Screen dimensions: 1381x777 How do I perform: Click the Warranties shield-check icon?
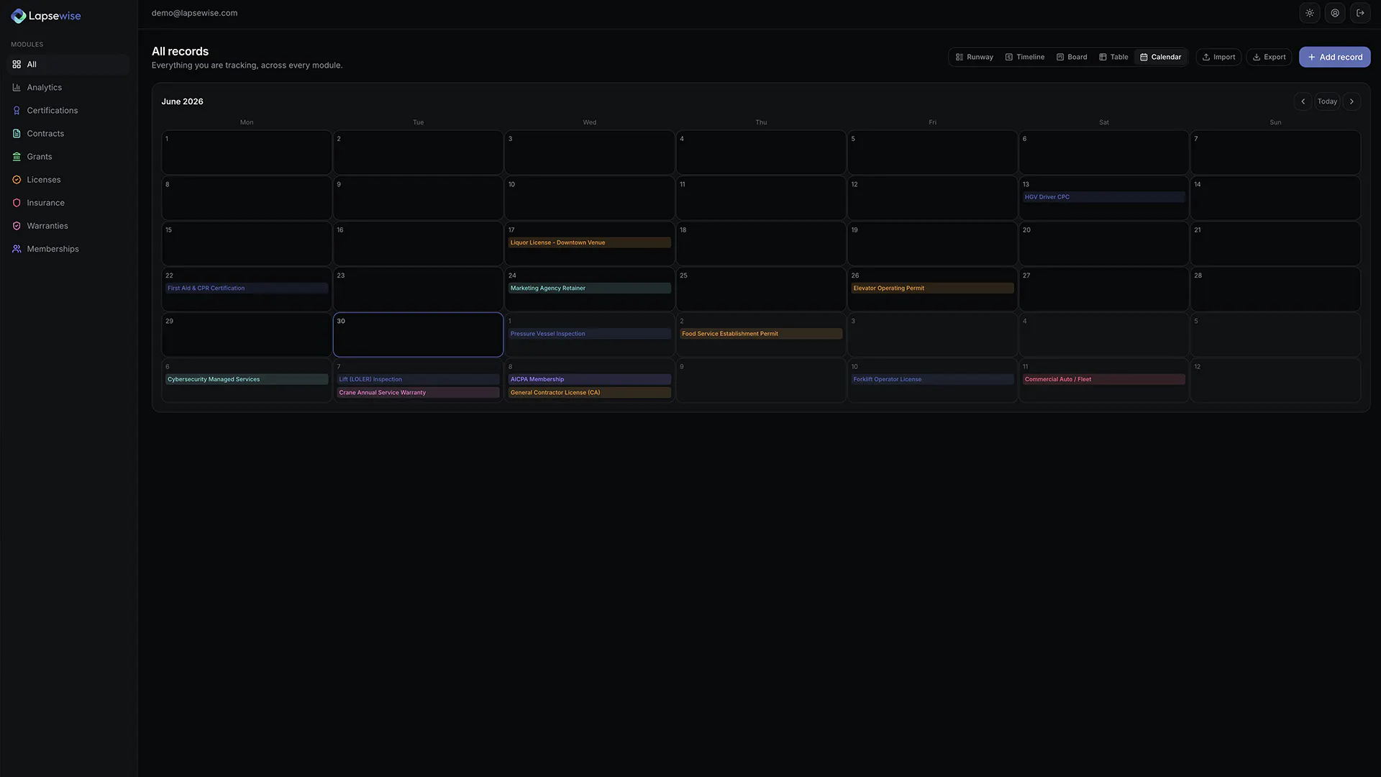point(17,226)
